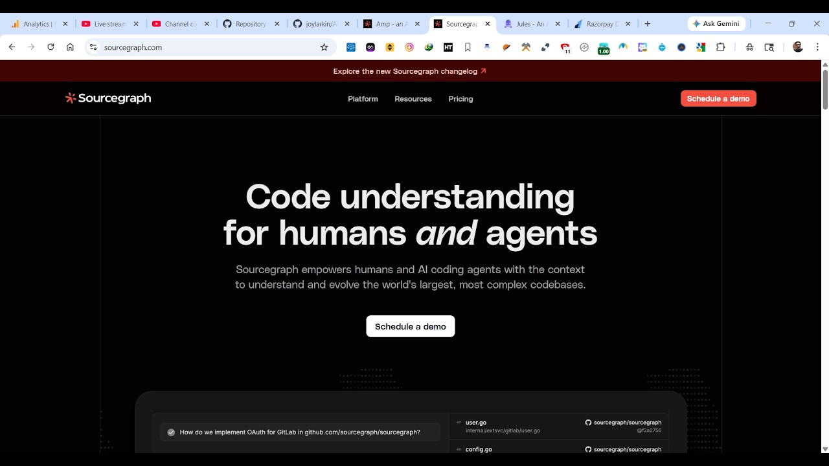Open the blue snowflake-style extension icon
This screenshot has height=466, width=829.
tap(351, 47)
